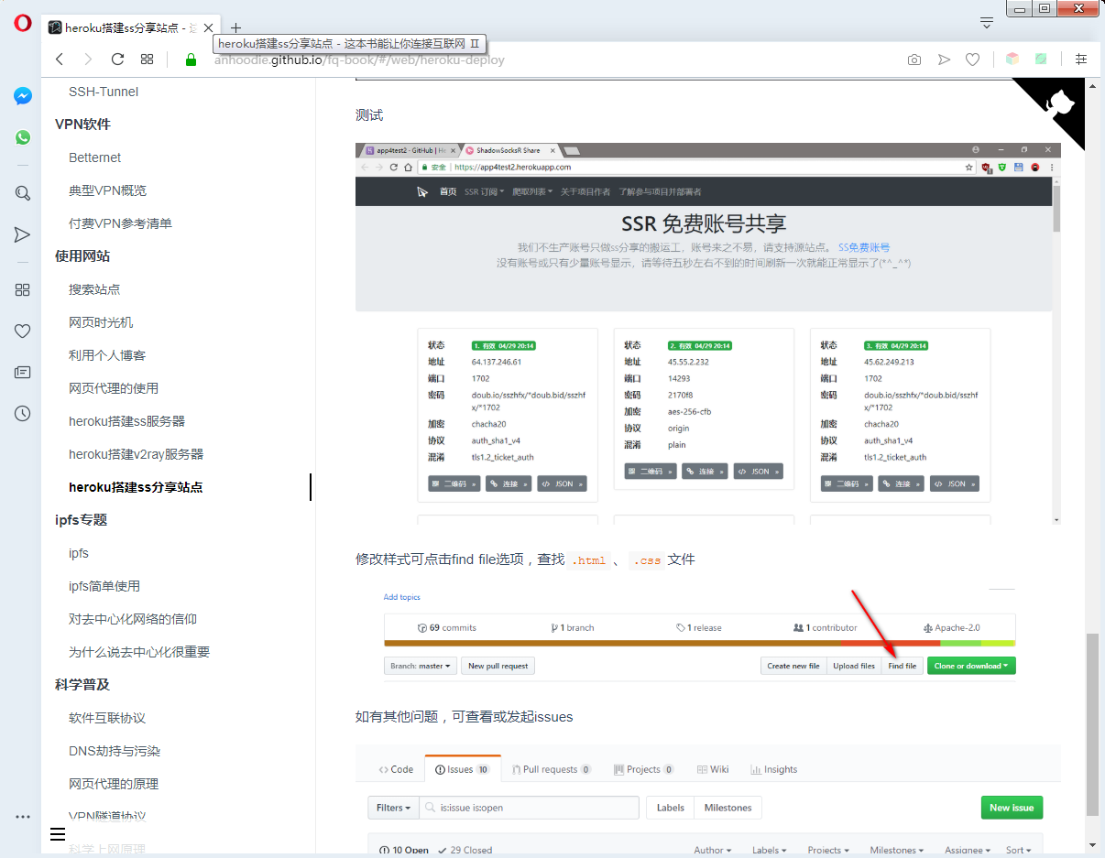Click the ipfs专题 section heading
This screenshot has height=858, width=1105.
[82, 520]
